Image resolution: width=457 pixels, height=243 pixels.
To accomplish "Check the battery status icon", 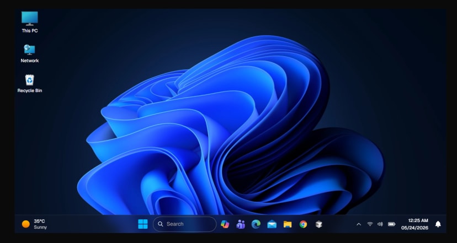I will pyautogui.click(x=391, y=224).
